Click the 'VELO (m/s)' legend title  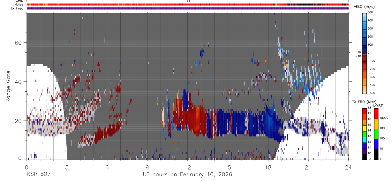coord(364,7)
